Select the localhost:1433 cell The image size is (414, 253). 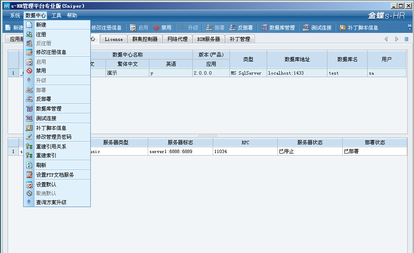coord(297,73)
